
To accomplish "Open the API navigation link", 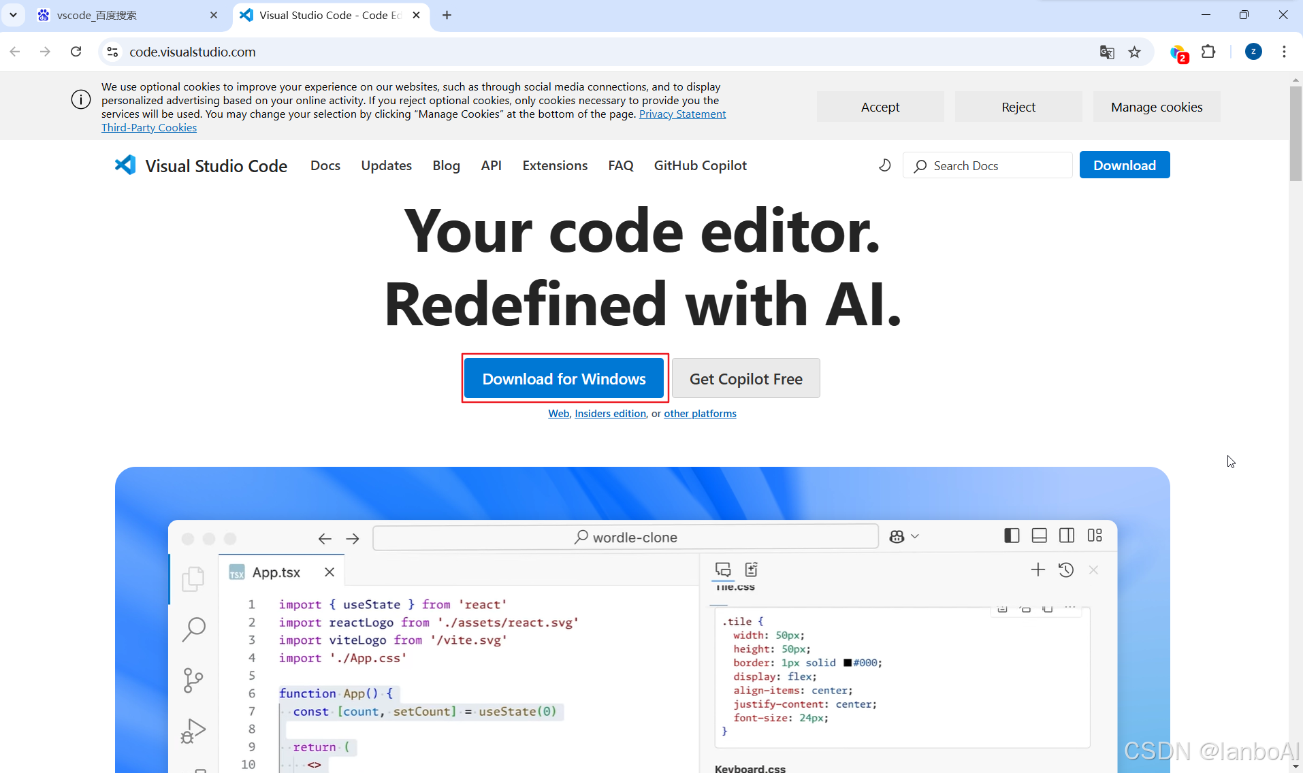I will 491,165.
